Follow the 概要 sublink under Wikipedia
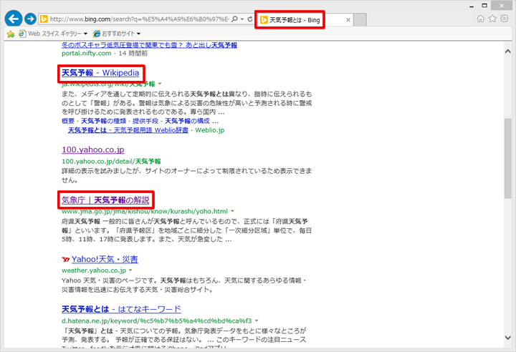The height and width of the screenshot is (352, 516). [x=68, y=121]
